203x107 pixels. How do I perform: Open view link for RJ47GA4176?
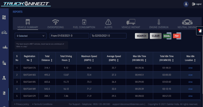pyautogui.click(x=190, y=68)
